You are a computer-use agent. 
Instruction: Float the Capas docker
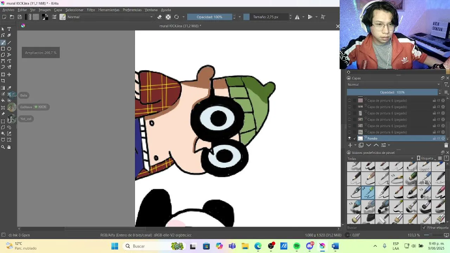click(442, 78)
